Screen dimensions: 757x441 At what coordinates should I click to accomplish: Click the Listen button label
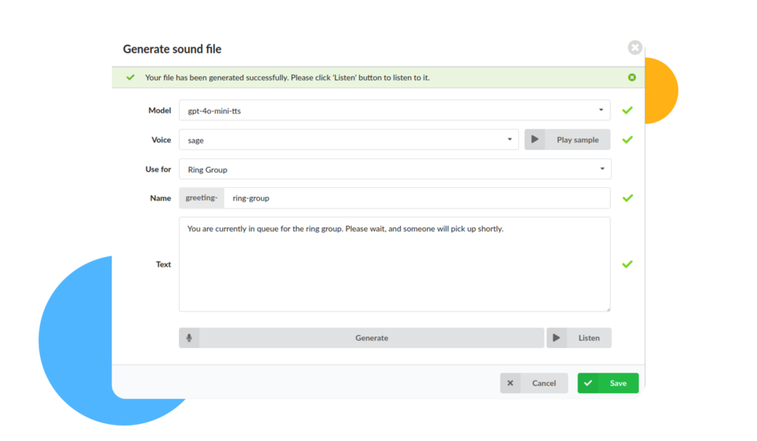(x=589, y=338)
